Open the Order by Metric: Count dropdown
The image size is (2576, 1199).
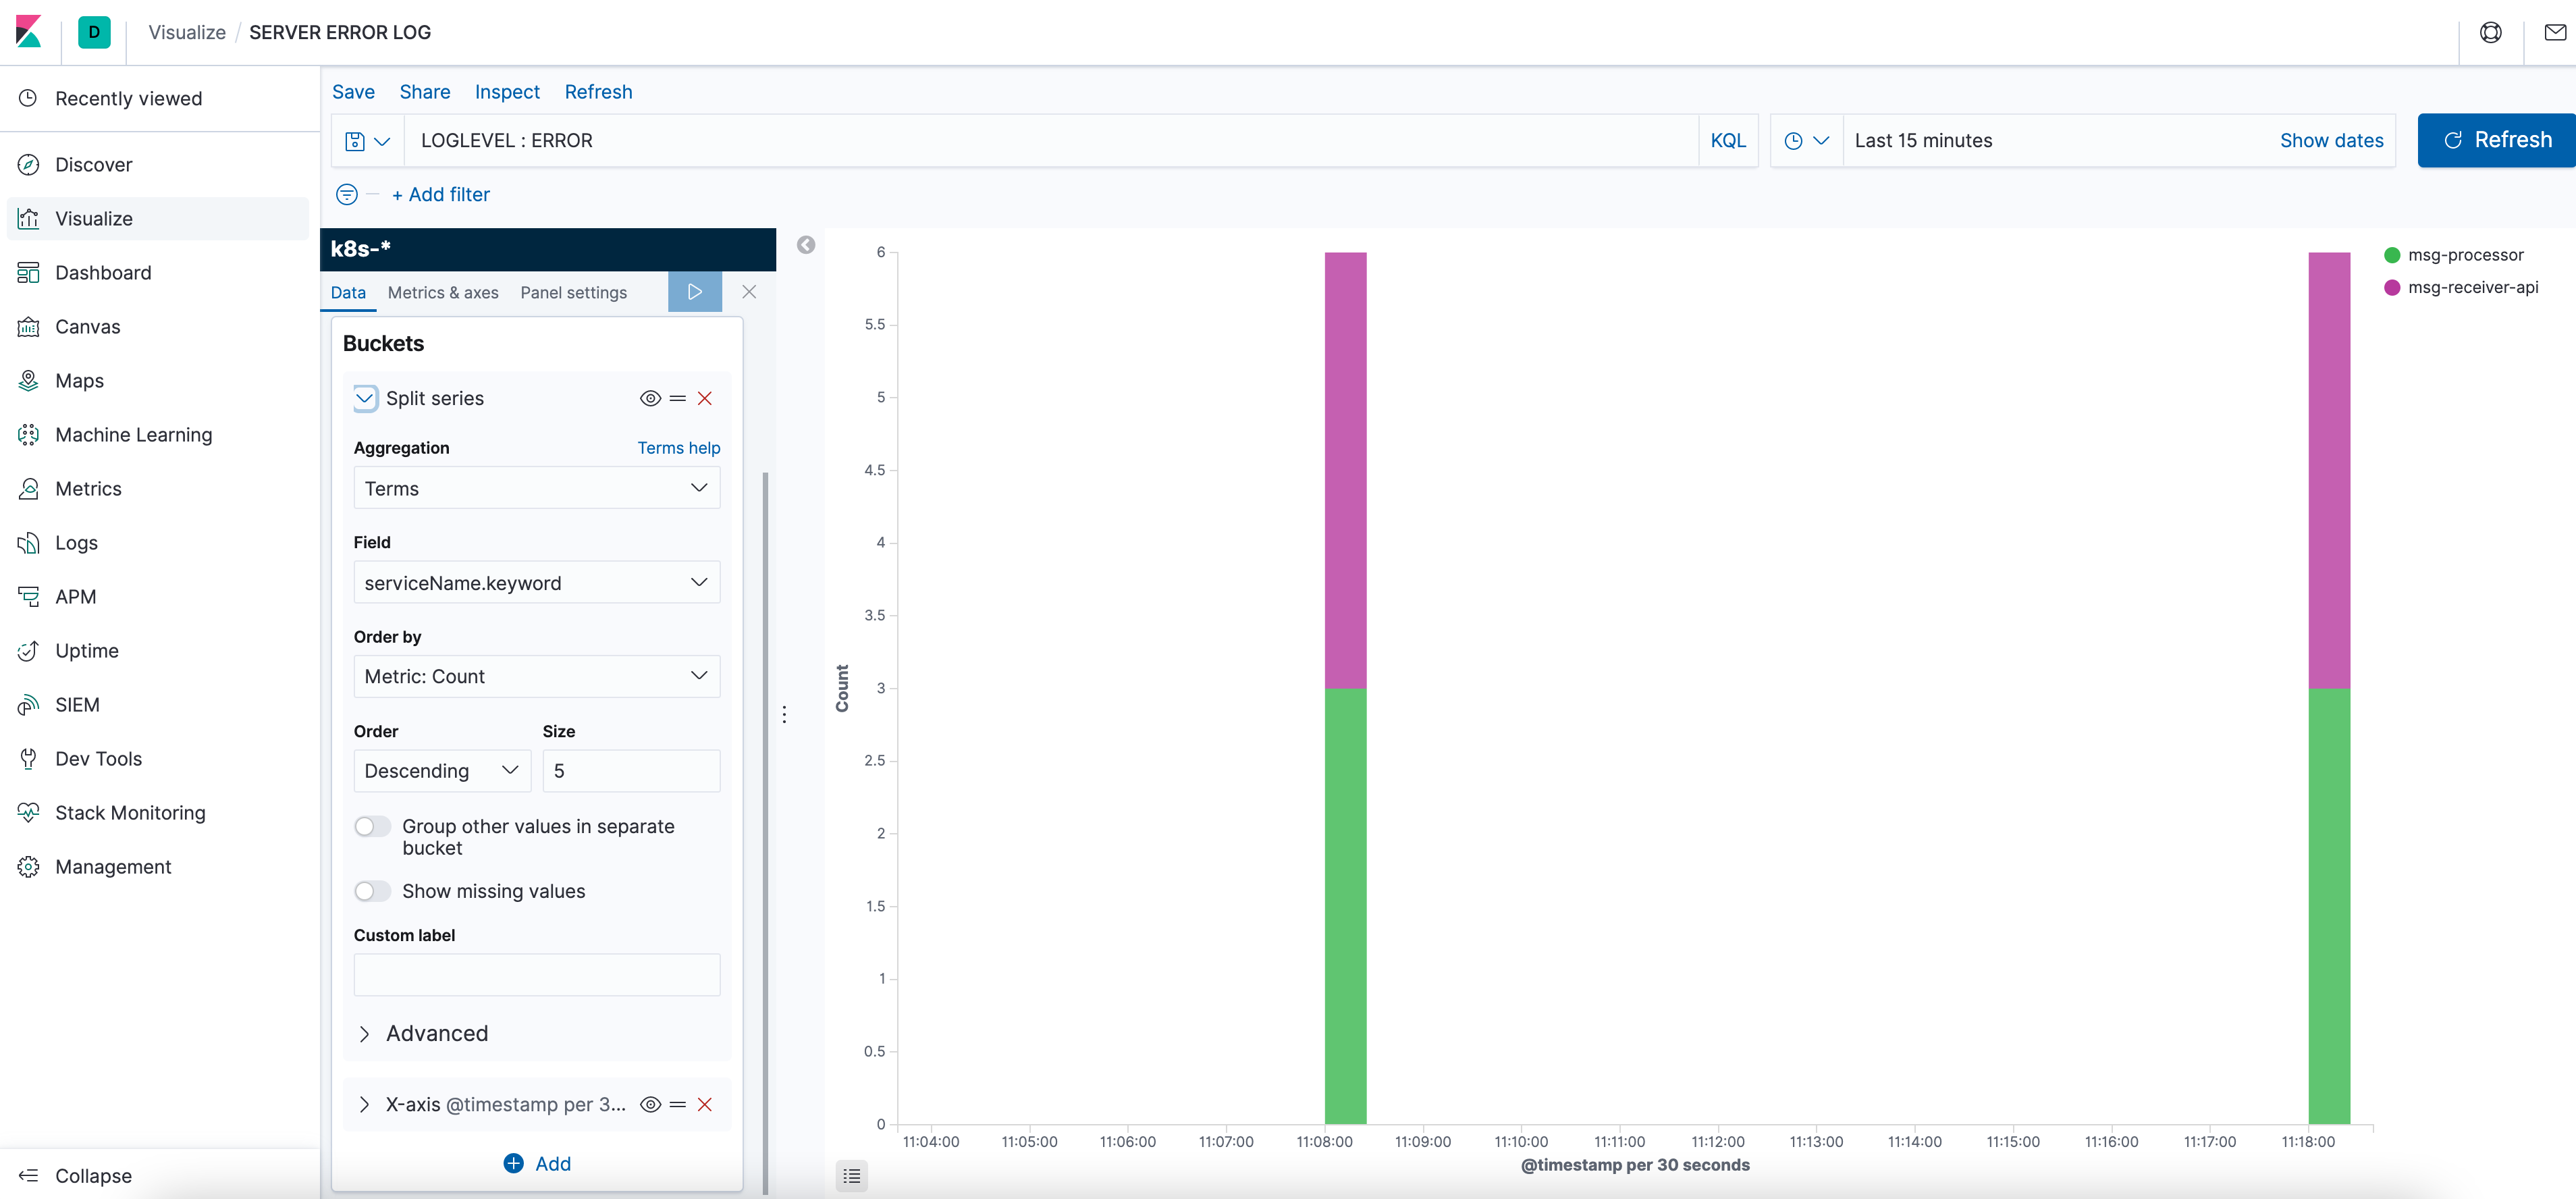click(536, 676)
